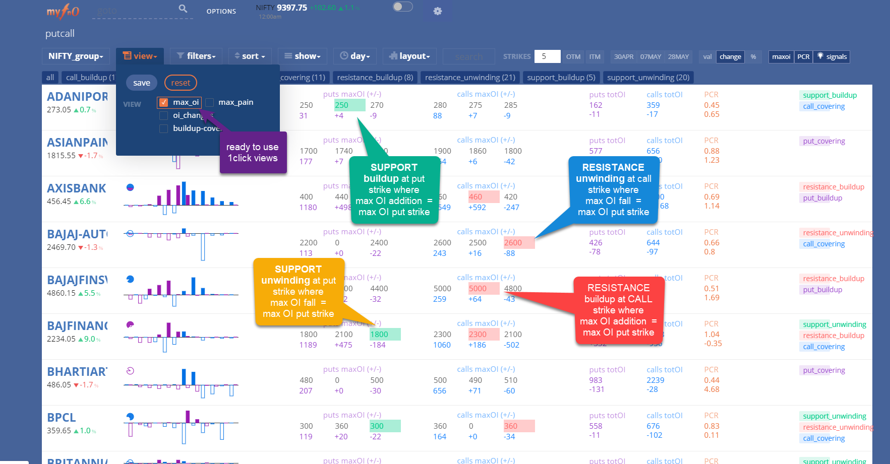The width and height of the screenshot is (890, 464).
Task: Click the resistance_buildup tag on AXISBANK row
Action: (833, 187)
